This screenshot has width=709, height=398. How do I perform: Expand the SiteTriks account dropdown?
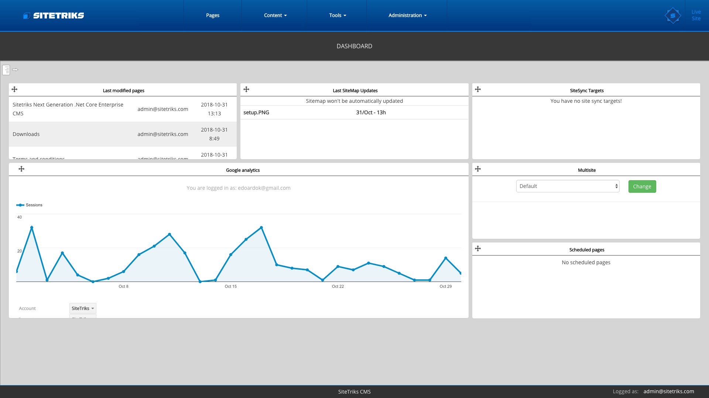click(83, 308)
